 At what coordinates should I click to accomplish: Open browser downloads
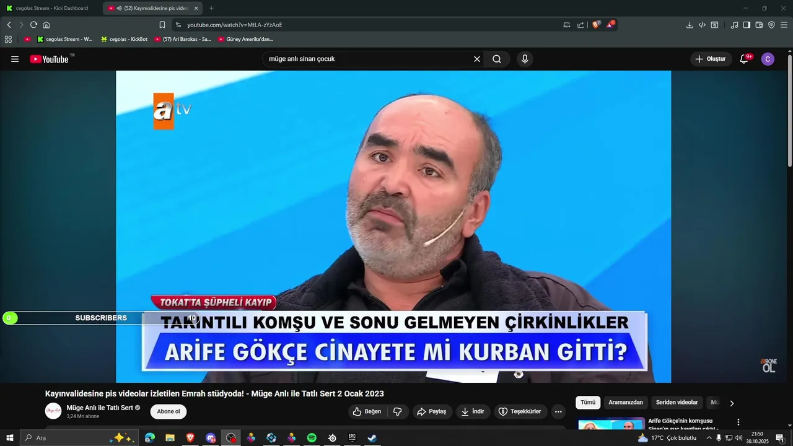(x=690, y=25)
